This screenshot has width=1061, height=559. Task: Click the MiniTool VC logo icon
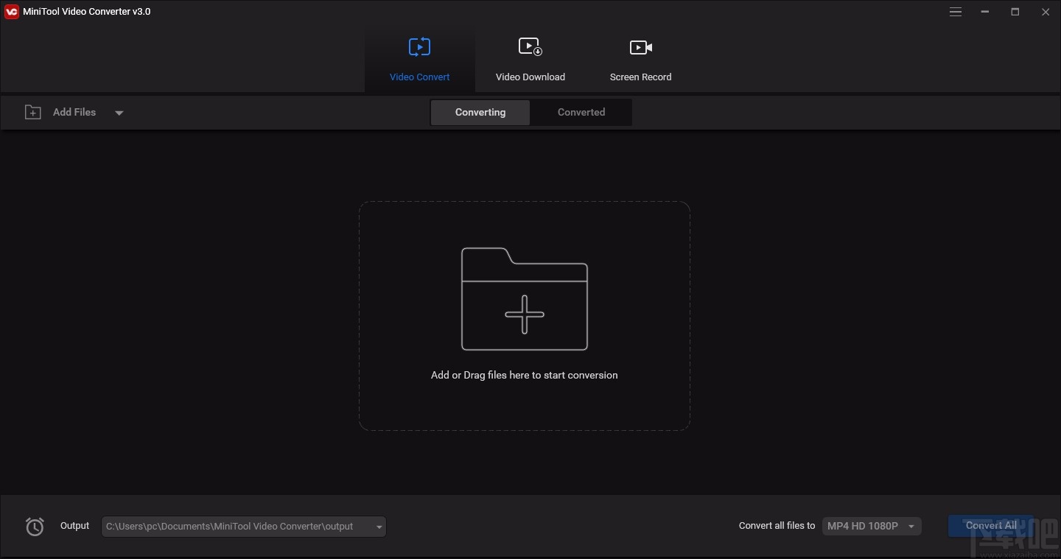point(11,11)
